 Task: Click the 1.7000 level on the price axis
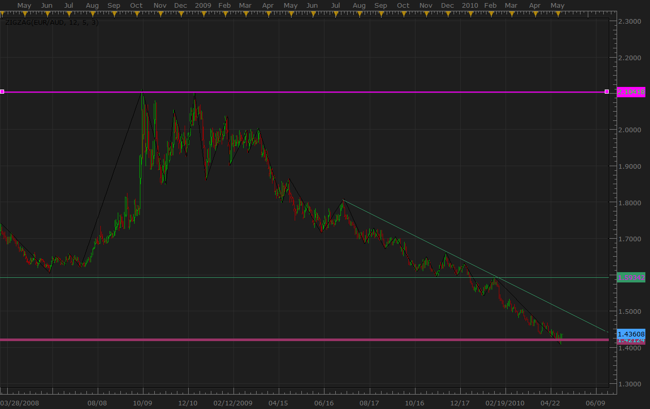[629, 239]
